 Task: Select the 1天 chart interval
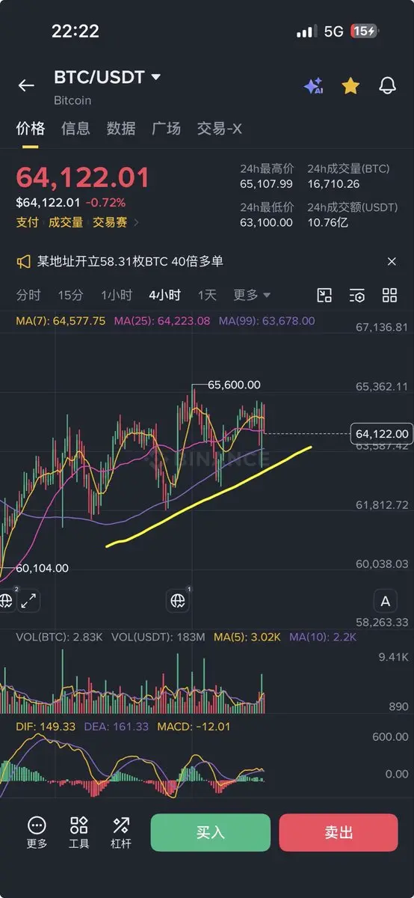point(207,295)
